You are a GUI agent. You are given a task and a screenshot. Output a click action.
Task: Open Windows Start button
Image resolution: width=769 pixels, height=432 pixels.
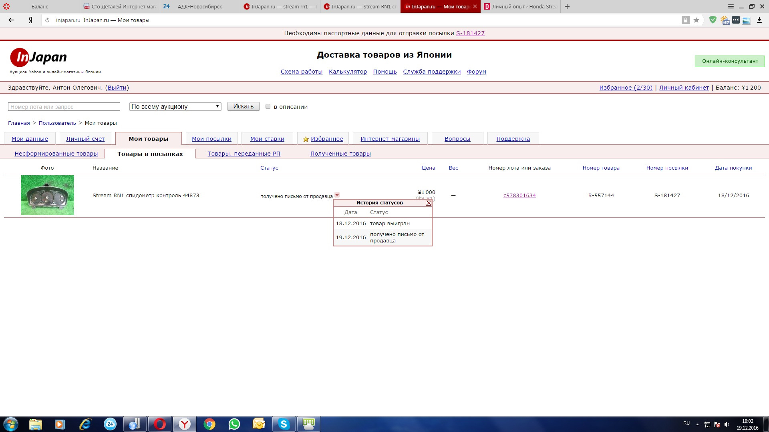click(11, 424)
